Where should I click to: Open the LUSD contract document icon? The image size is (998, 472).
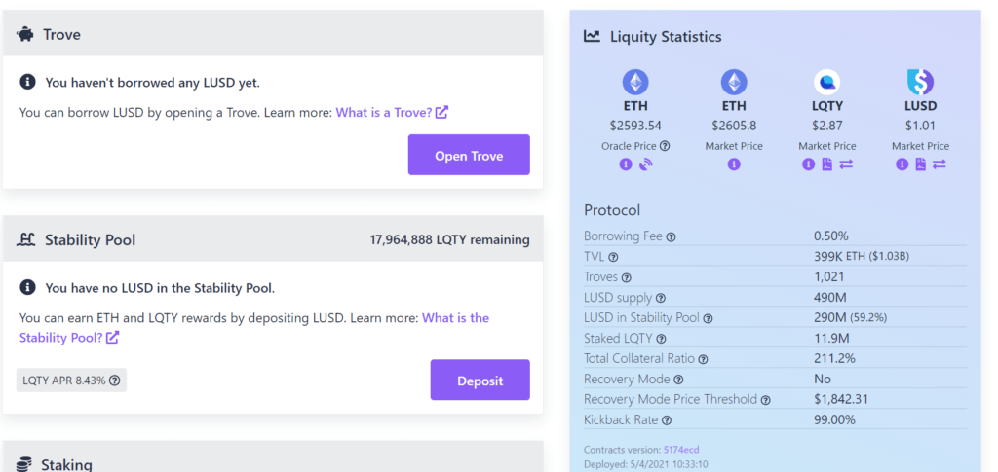920,164
